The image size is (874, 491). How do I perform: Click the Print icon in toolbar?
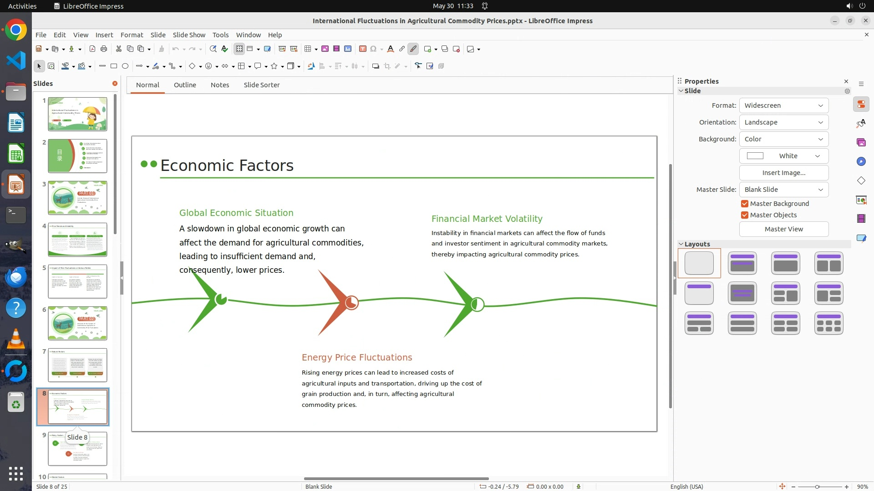pos(104,49)
